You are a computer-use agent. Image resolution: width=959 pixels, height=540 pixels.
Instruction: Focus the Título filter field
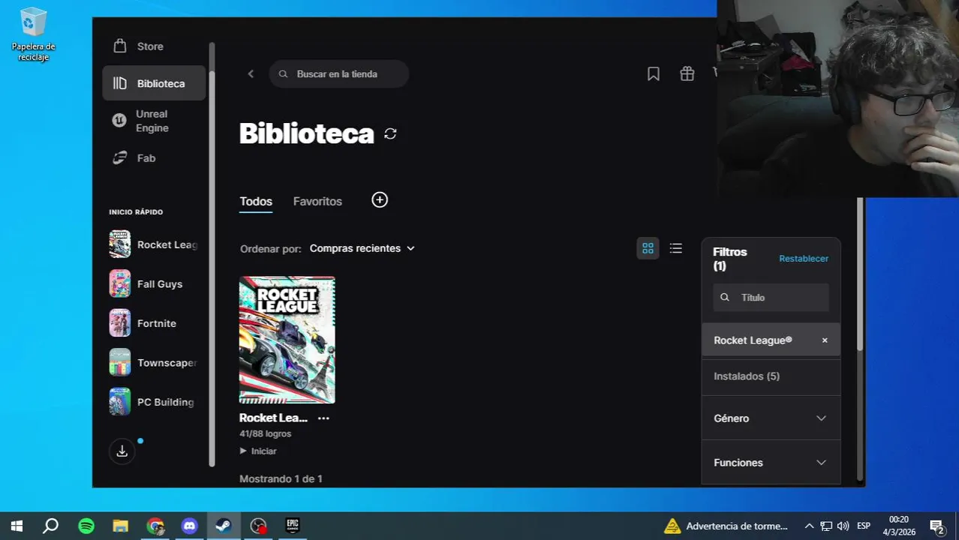point(771,298)
